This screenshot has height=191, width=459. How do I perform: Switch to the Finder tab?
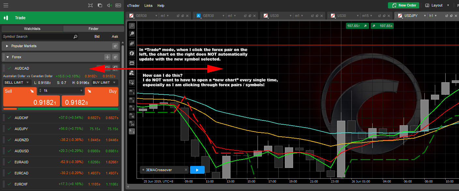(94, 29)
